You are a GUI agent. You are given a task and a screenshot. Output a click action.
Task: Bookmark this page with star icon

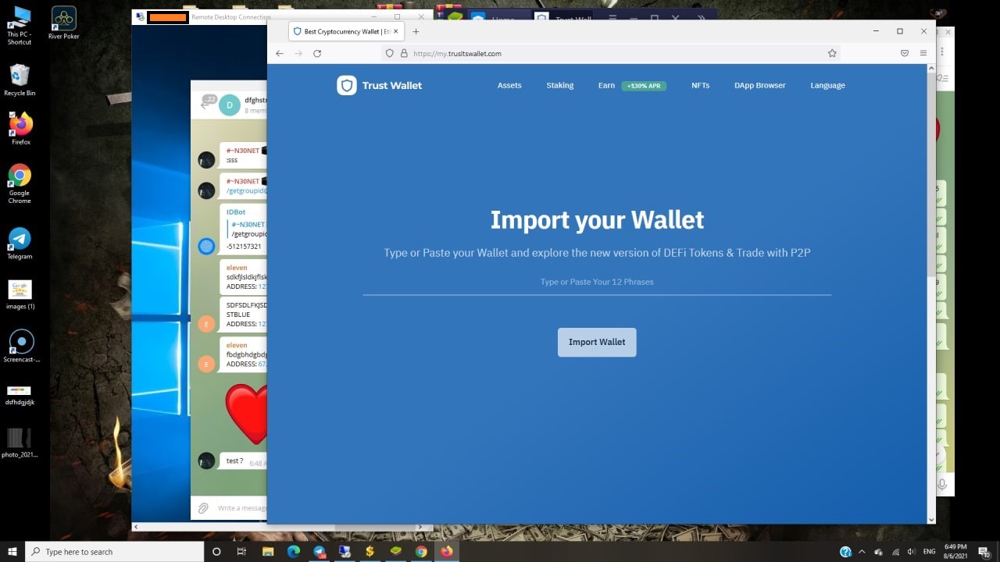[832, 54]
